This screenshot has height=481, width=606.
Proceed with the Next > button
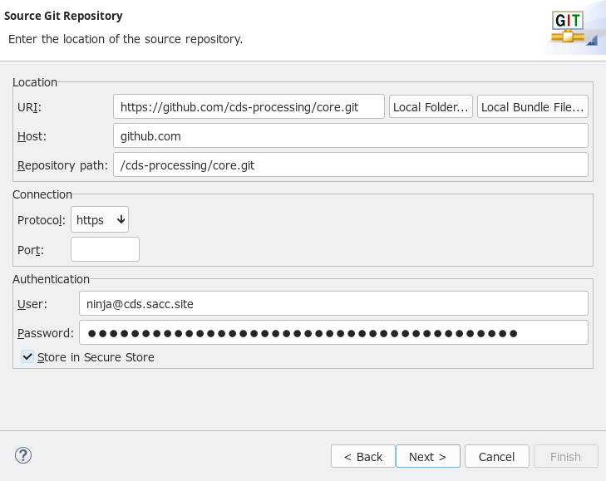tap(427, 456)
